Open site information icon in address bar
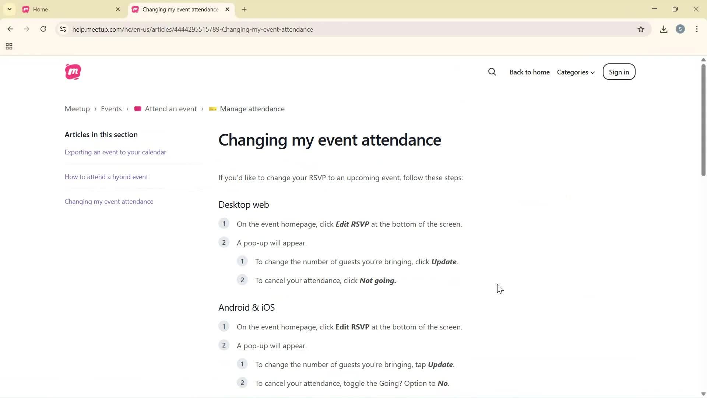Image resolution: width=707 pixels, height=398 pixels. (63, 29)
